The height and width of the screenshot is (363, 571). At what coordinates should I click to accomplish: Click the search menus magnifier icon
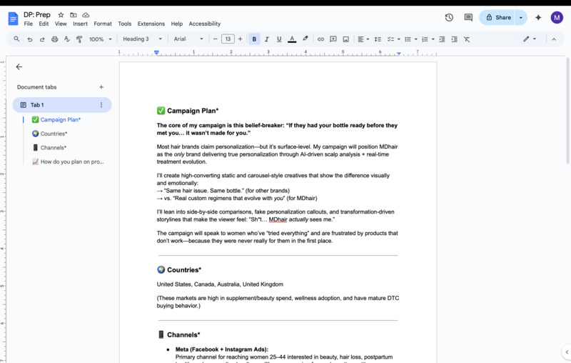tap(16, 39)
